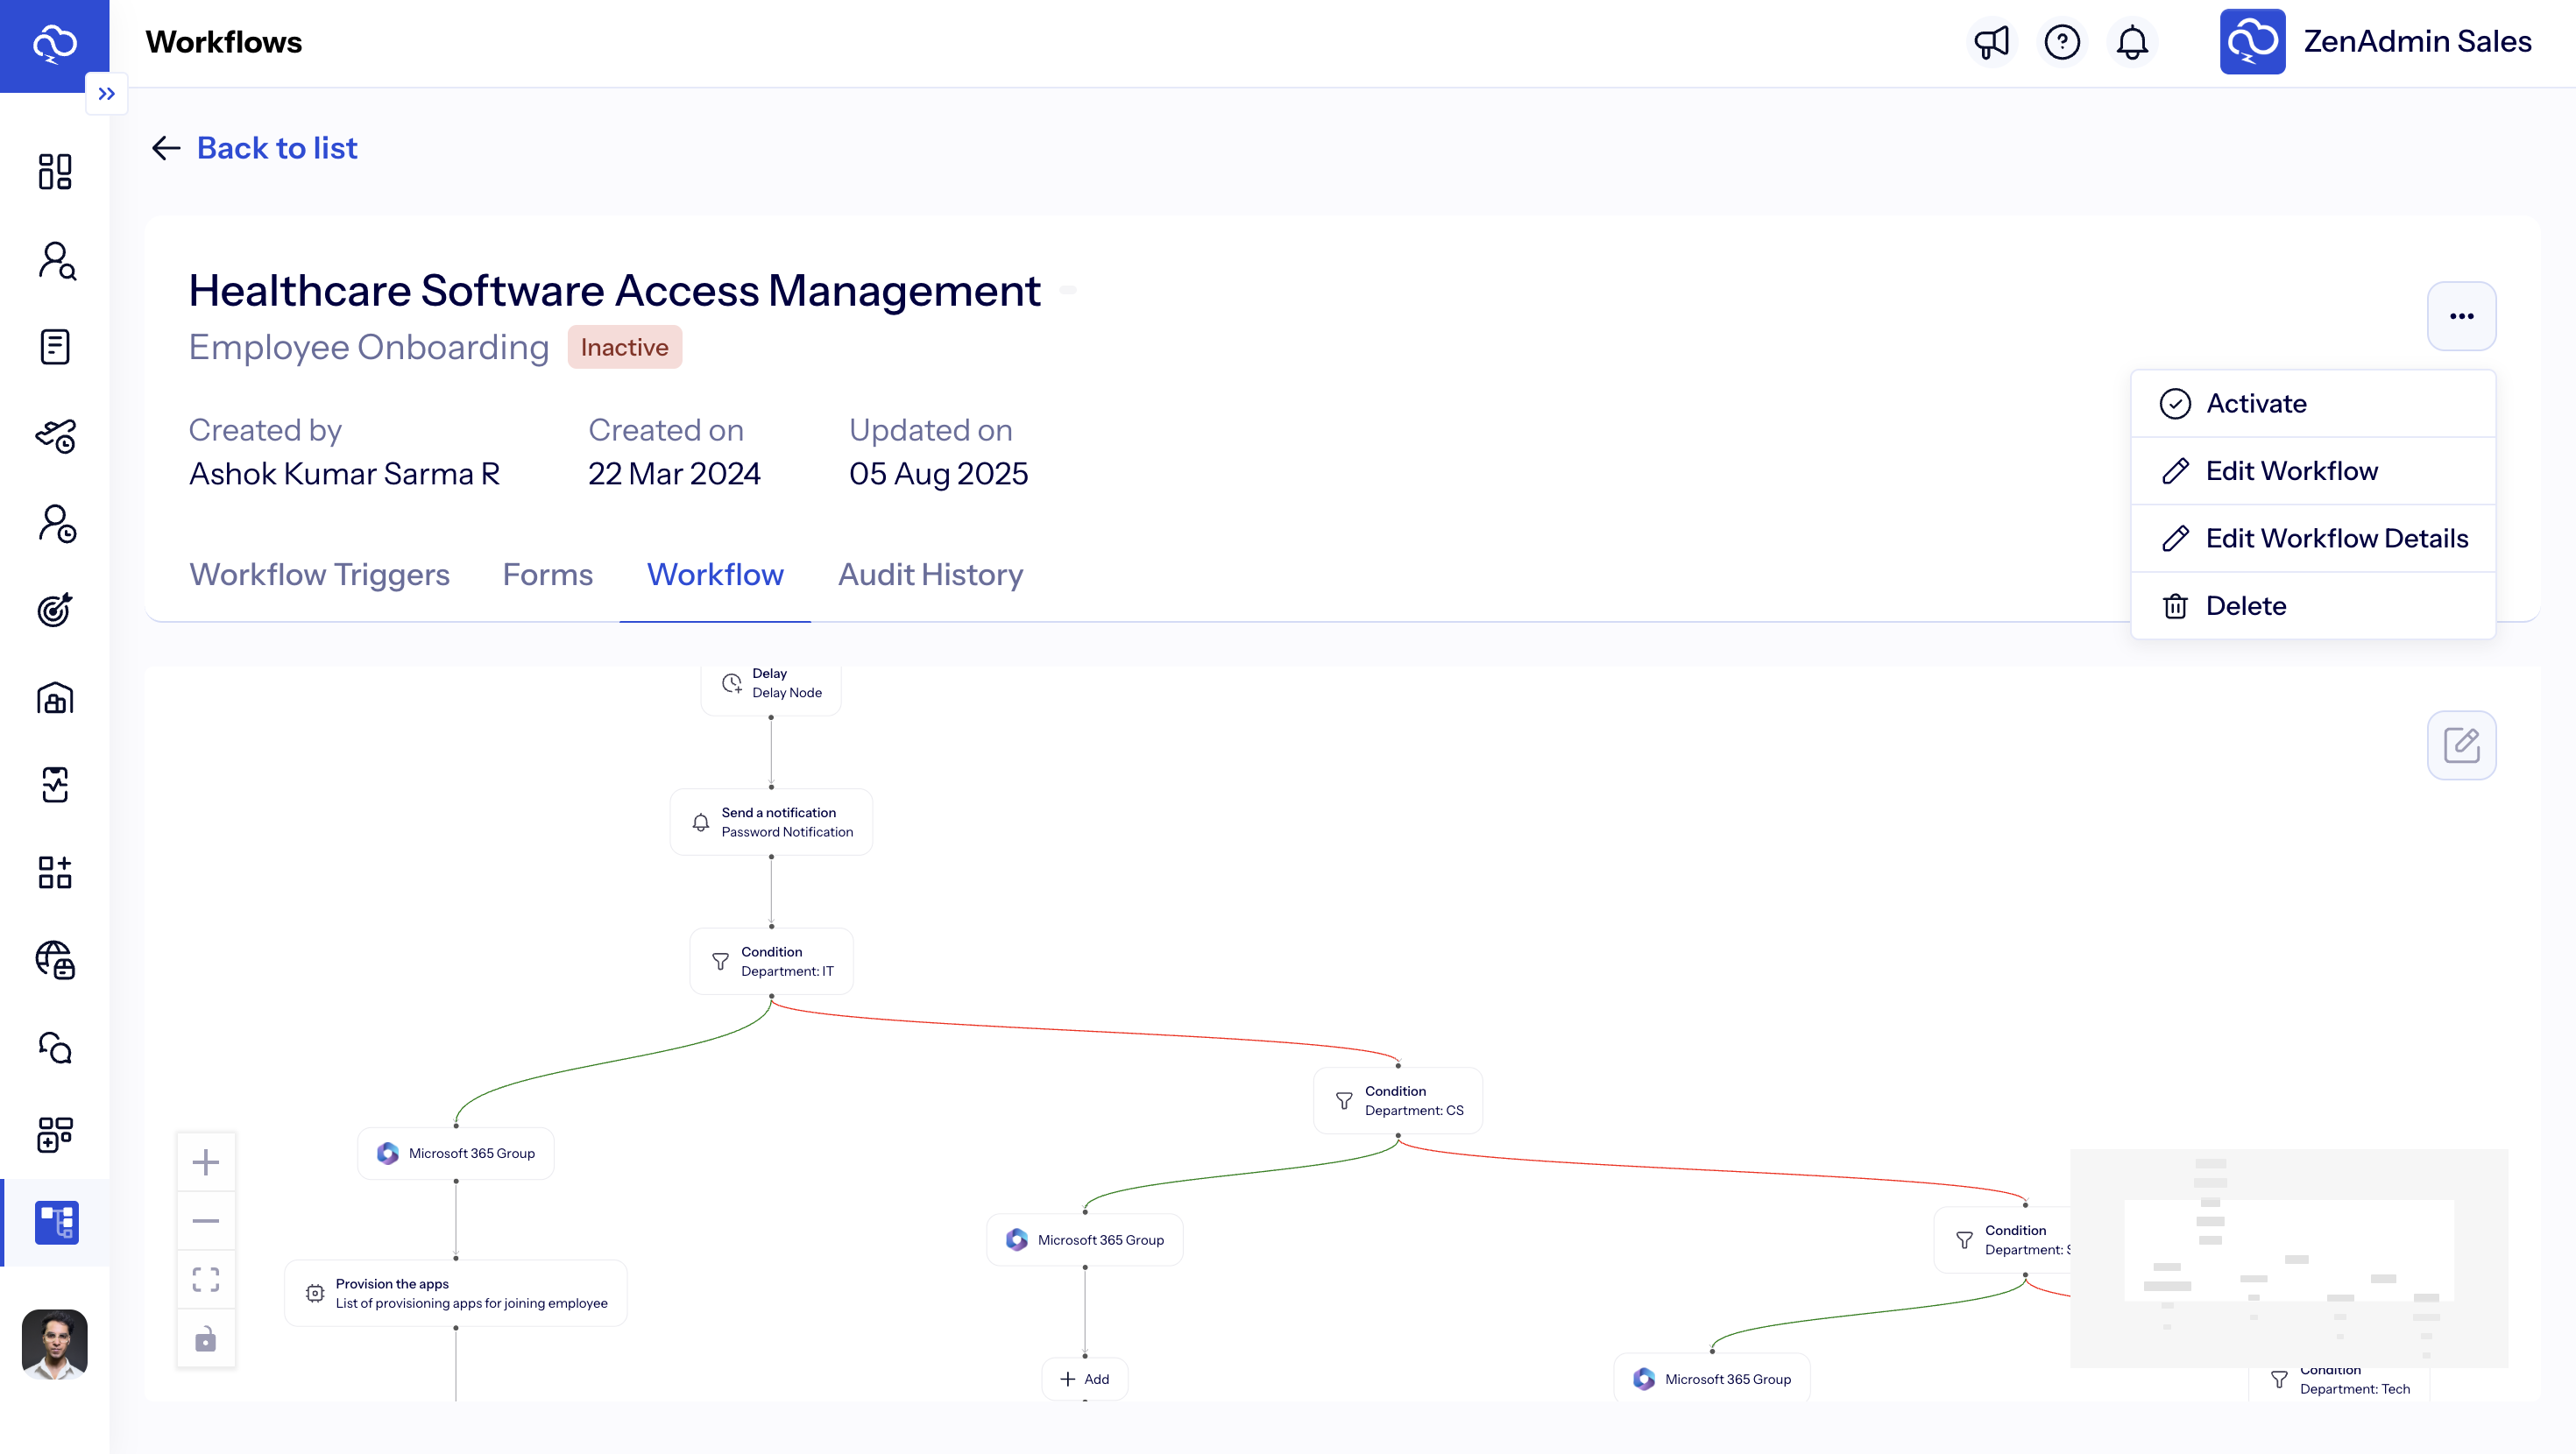Switch to the Audit History tab
Image resolution: width=2576 pixels, height=1454 pixels.
930,575
